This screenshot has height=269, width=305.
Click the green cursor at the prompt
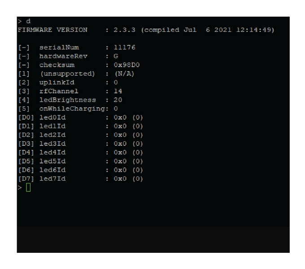coord(28,188)
